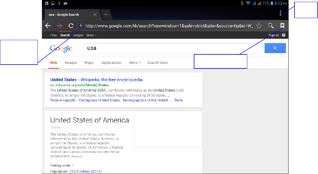Viewport: 318px width, 174px height.
Task: Open a new tab with the plus button
Action: [x=106, y=14]
